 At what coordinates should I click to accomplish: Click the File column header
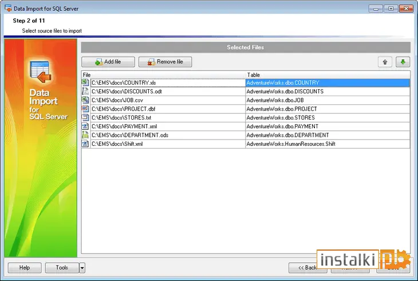point(163,75)
